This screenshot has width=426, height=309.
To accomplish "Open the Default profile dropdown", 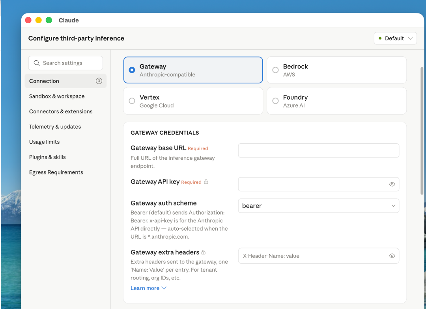I will 395,38.
